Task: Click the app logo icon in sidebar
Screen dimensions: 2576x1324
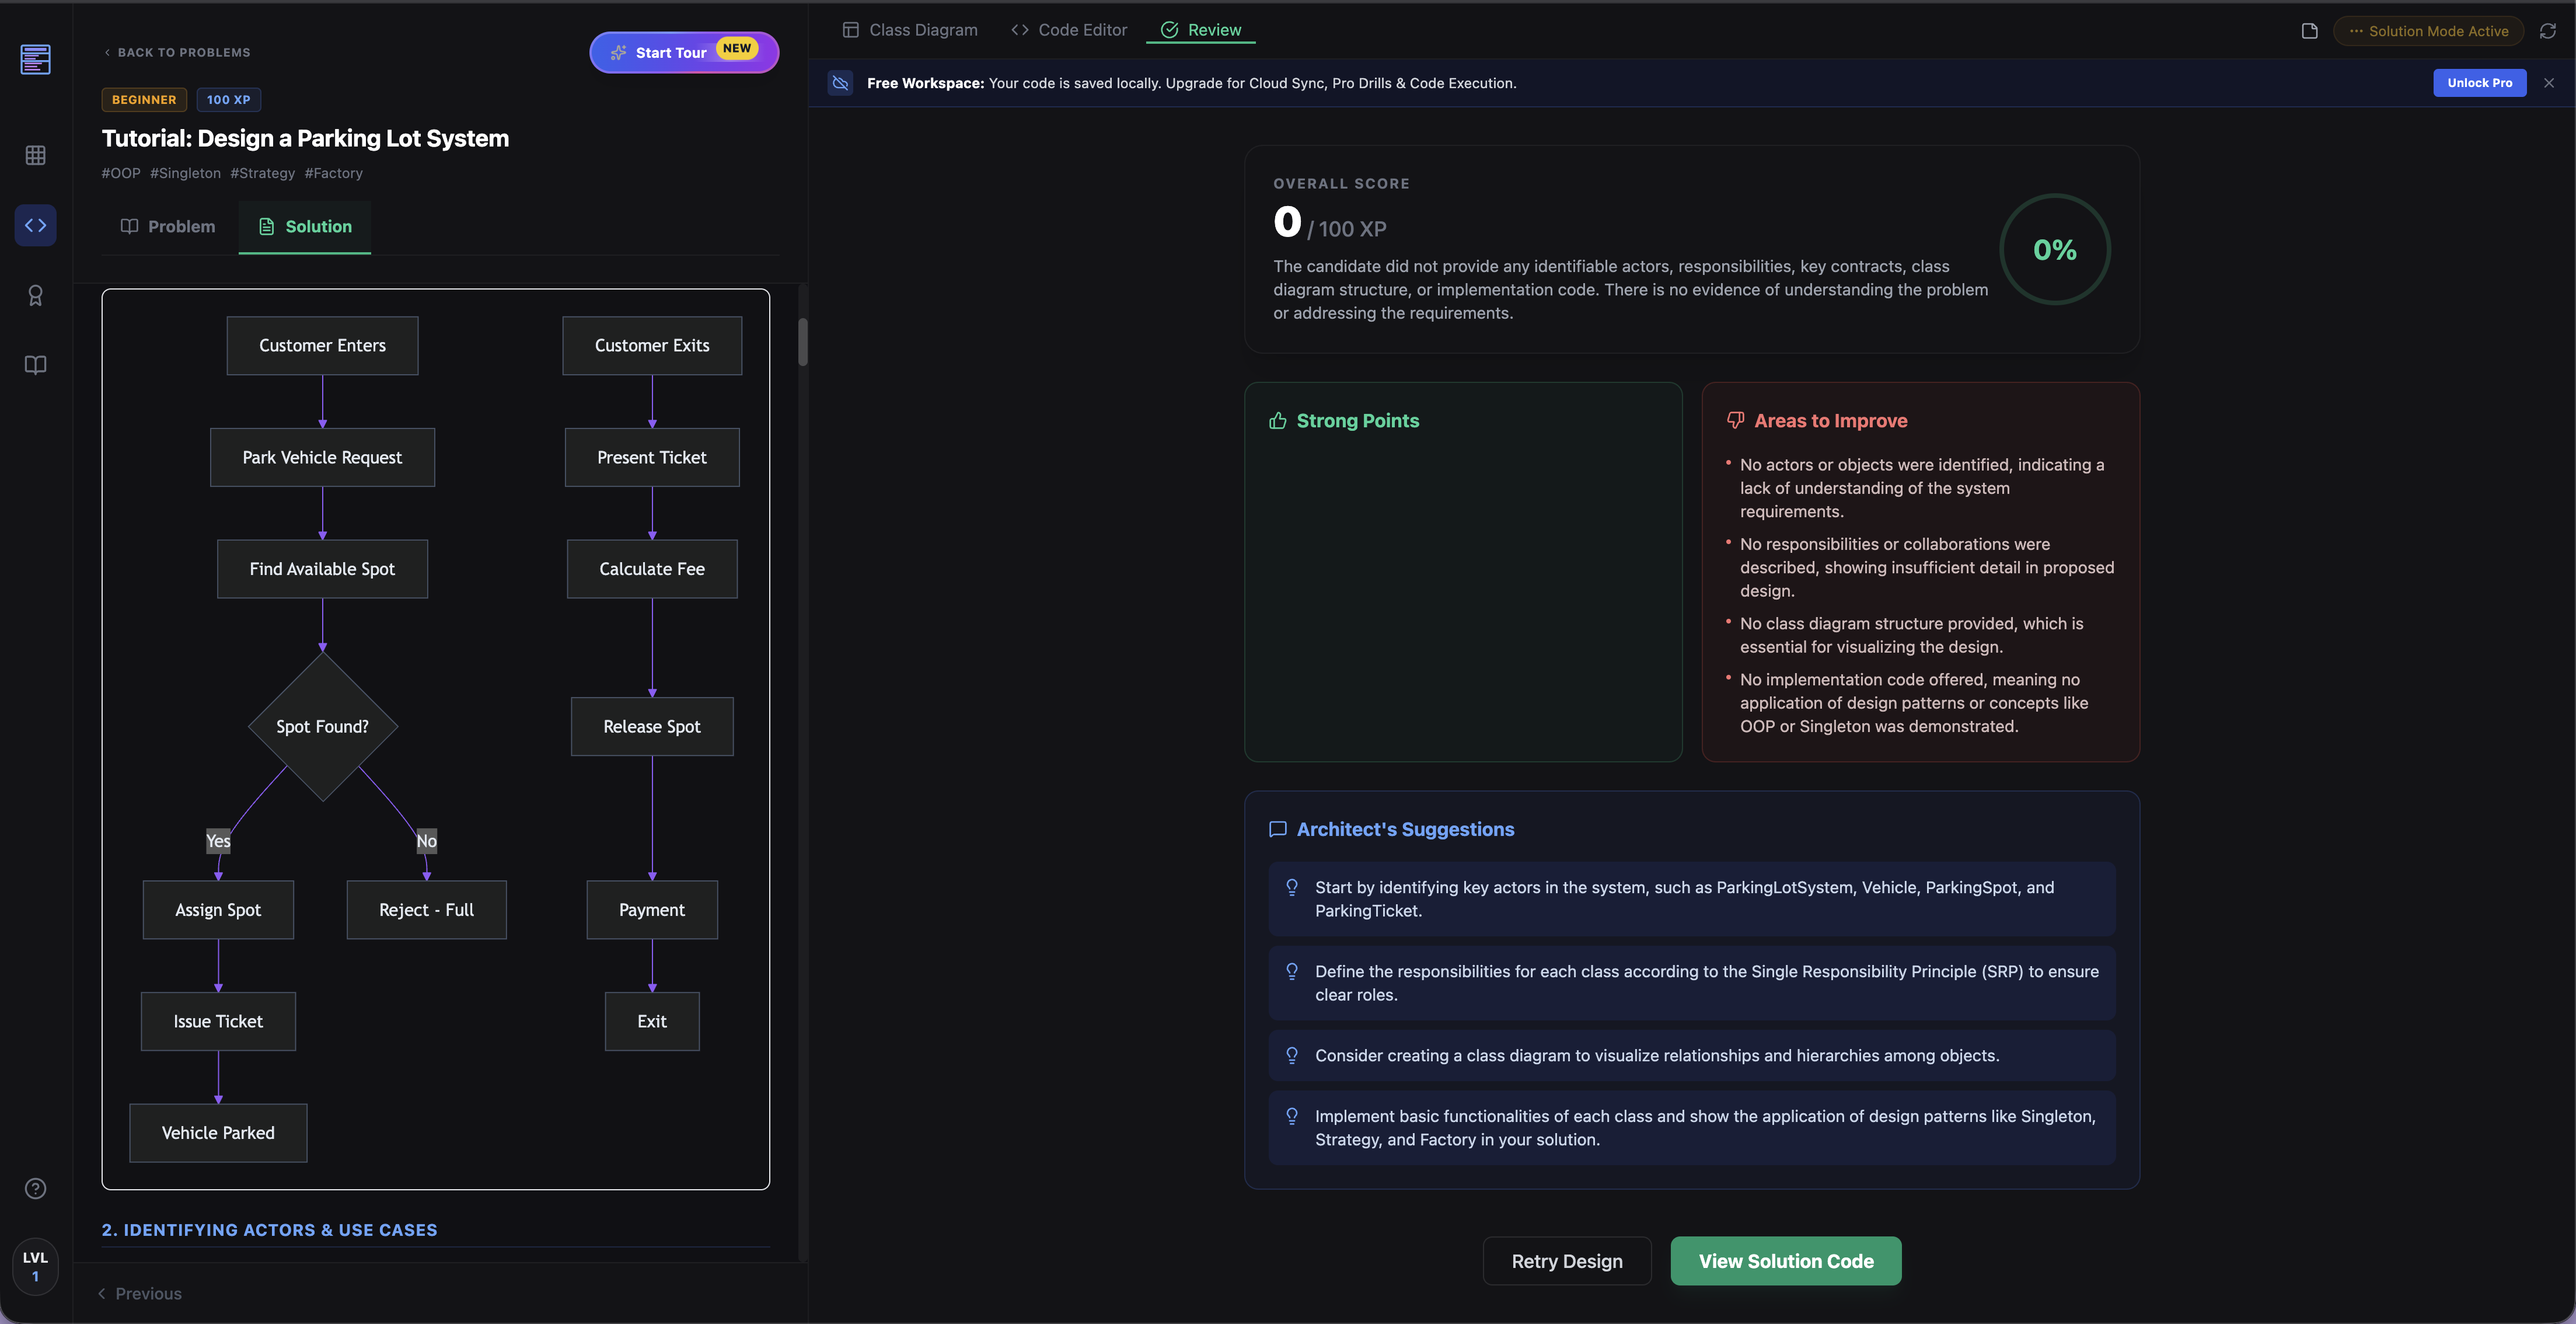Action: [35, 59]
